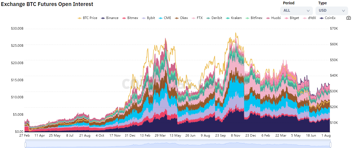The height and width of the screenshot is (148, 353).
Task: Hide the Bitmex legend series
Action: (x=130, y=18)
